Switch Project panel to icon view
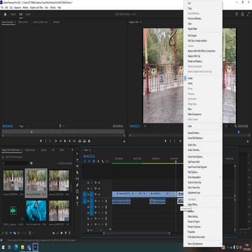252x252 pixels. [x=10, y=233]
